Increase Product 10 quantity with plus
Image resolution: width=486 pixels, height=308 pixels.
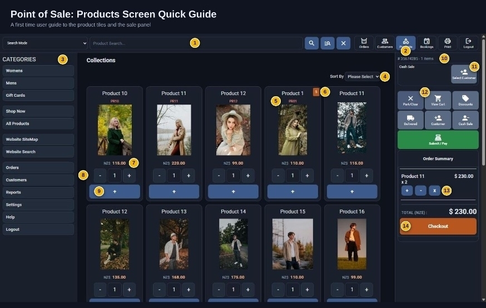[x=129, y=176]
